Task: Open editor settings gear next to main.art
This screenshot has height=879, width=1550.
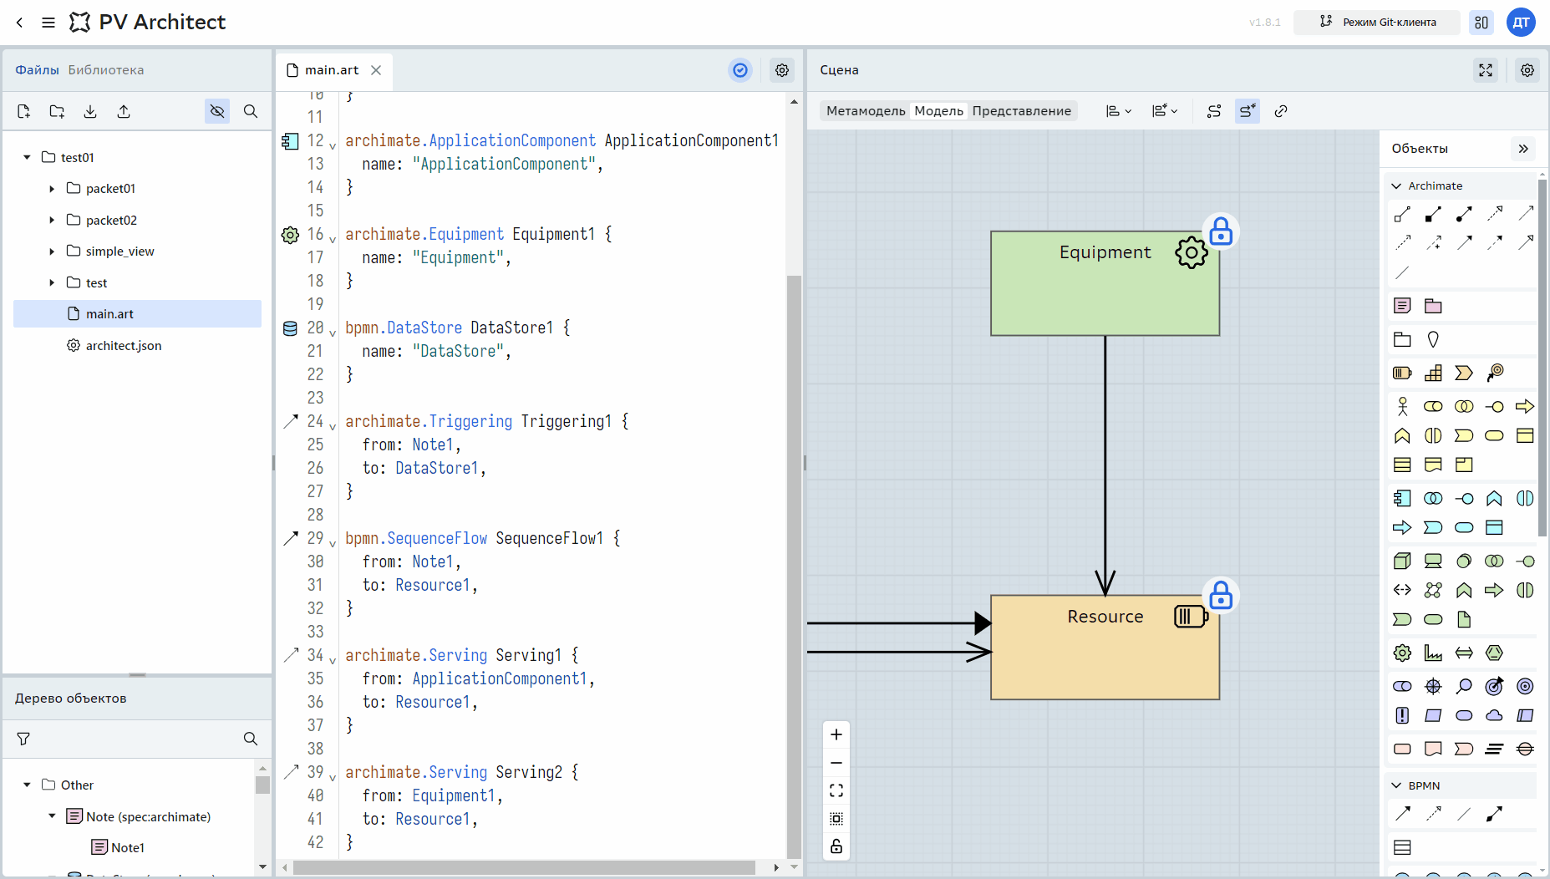Action: [782, 70]
